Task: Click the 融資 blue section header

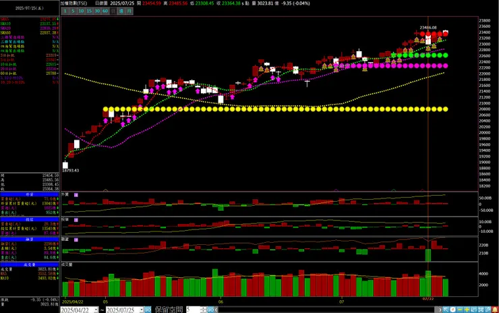Action: point(30,239)
